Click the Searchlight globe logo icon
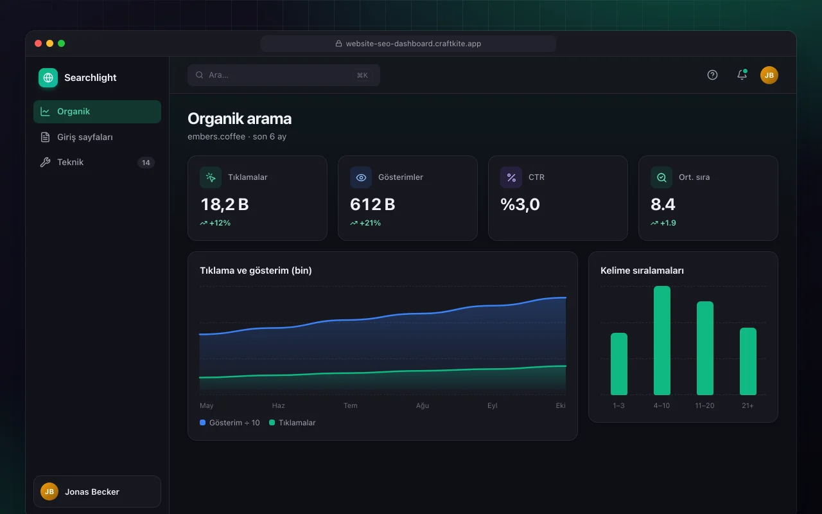This screenshot has height=514, width=822. (x=48, y=78)
